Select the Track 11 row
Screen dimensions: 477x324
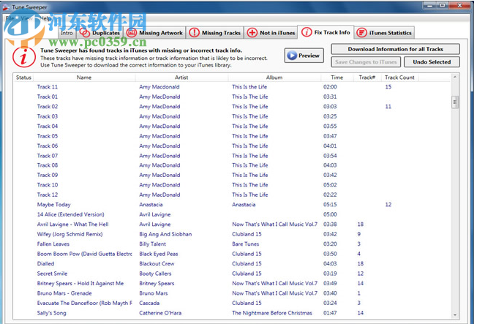click(231, 87)
